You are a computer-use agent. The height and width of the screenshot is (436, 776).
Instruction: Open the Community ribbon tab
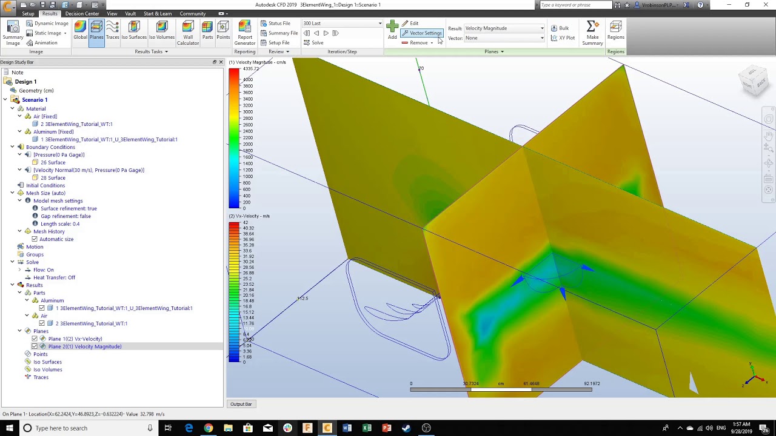point(193,13)
